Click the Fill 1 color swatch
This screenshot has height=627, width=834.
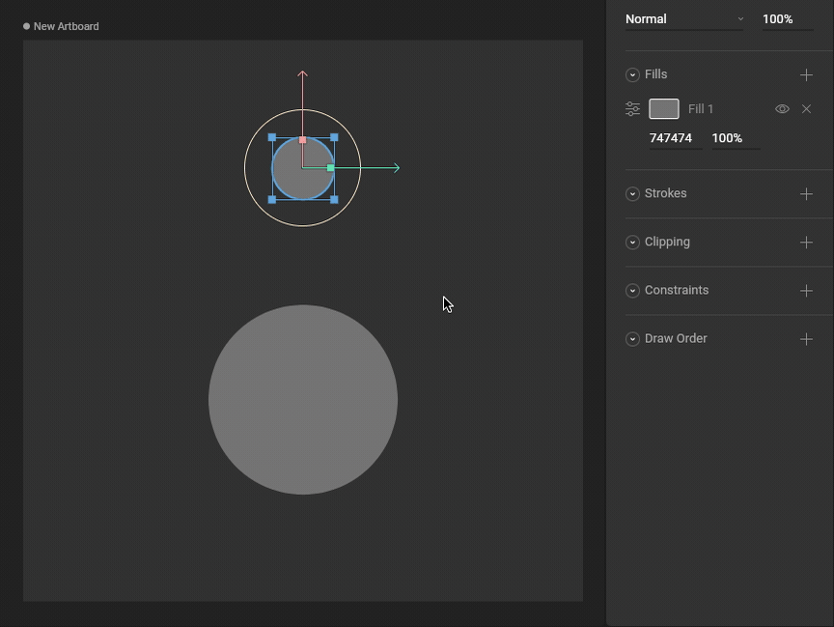tap(664, 109)
